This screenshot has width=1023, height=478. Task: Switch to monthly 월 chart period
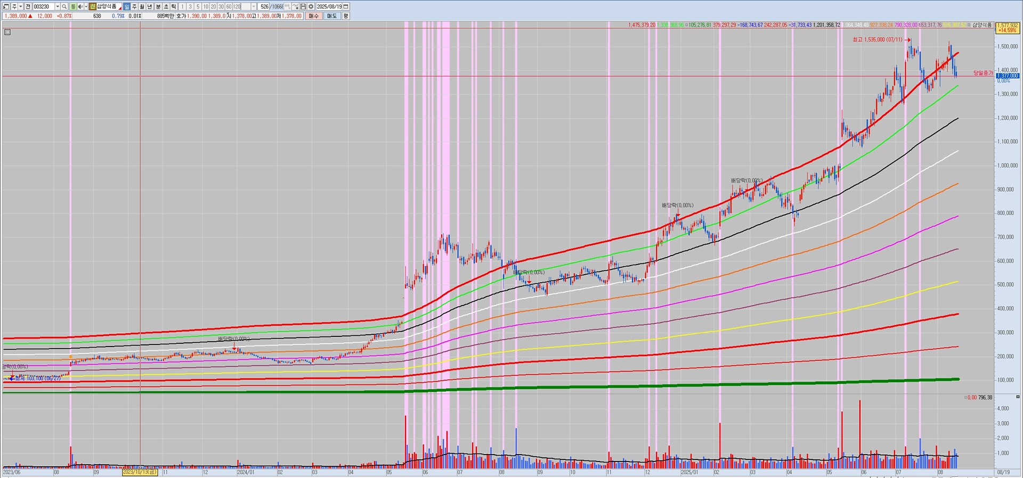[x=142, y=6]
